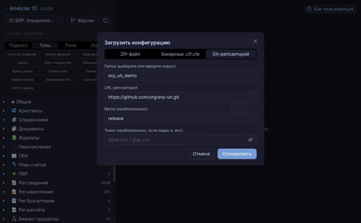Click the Журналы icon
This screenshot has height=223, width=361.
click(x=14, y=138)
